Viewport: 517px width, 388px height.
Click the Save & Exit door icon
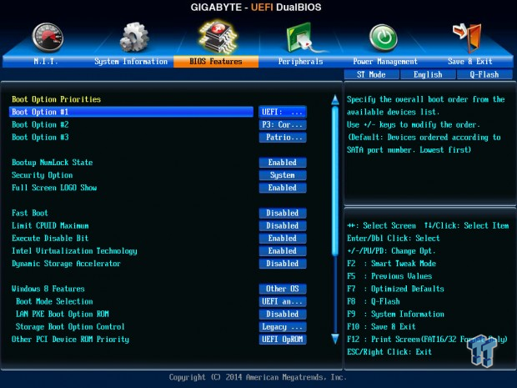pos(468,38)
